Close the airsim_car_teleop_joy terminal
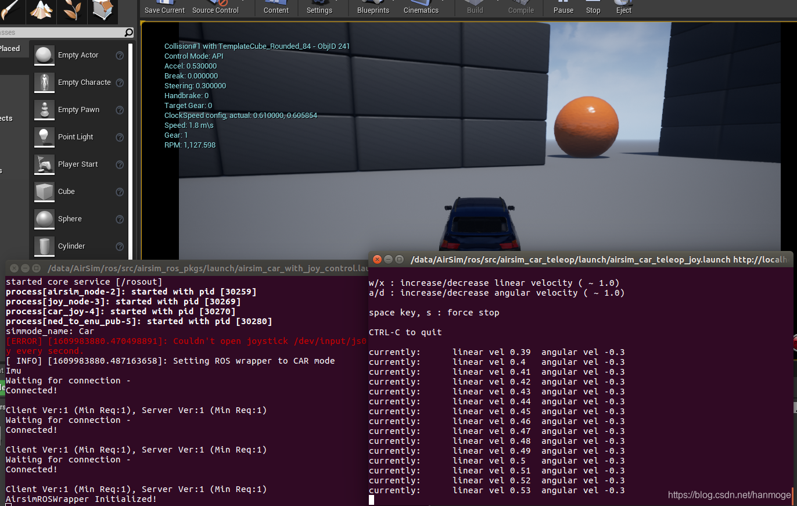797x506 pixels. click(377, 259)
